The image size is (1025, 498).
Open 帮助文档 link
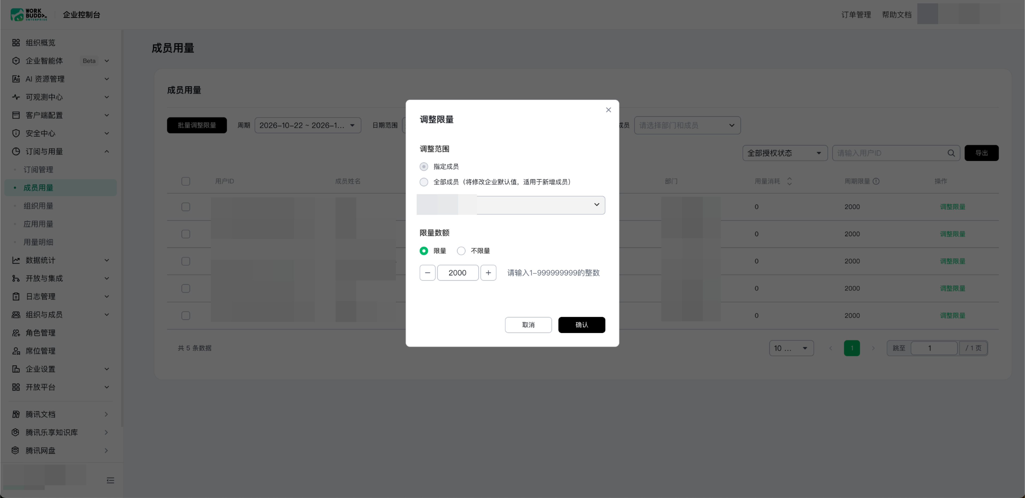897,15
